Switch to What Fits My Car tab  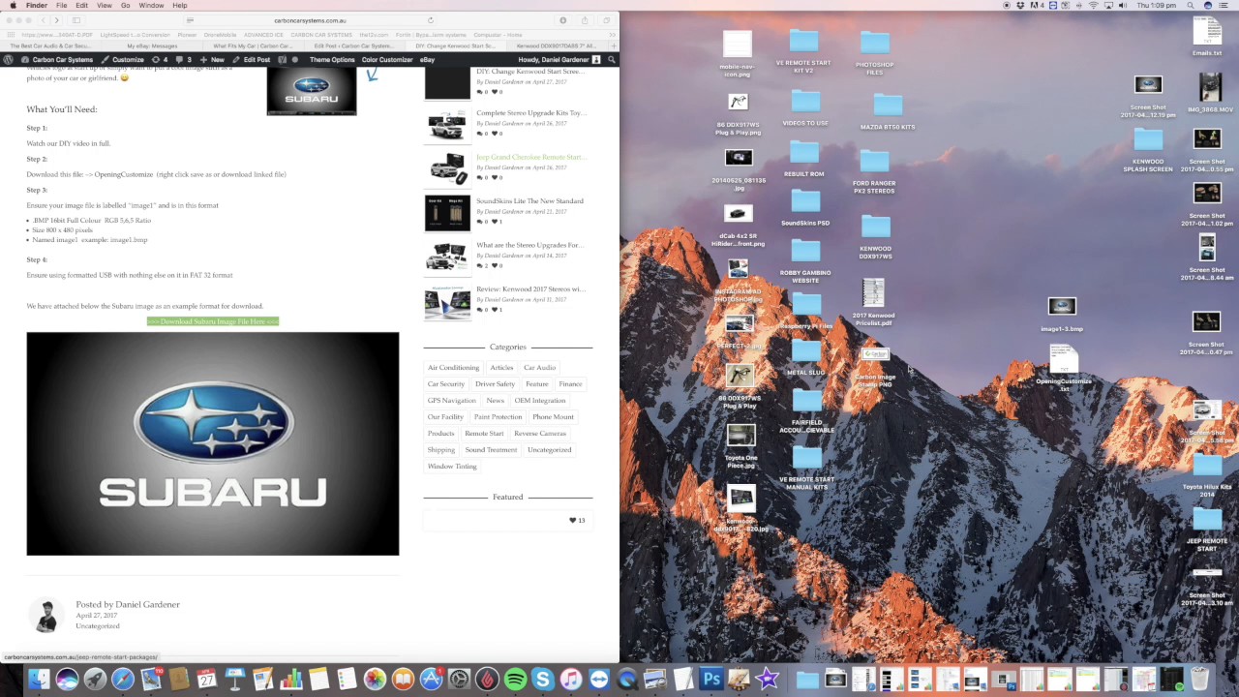tap(253, 45)
